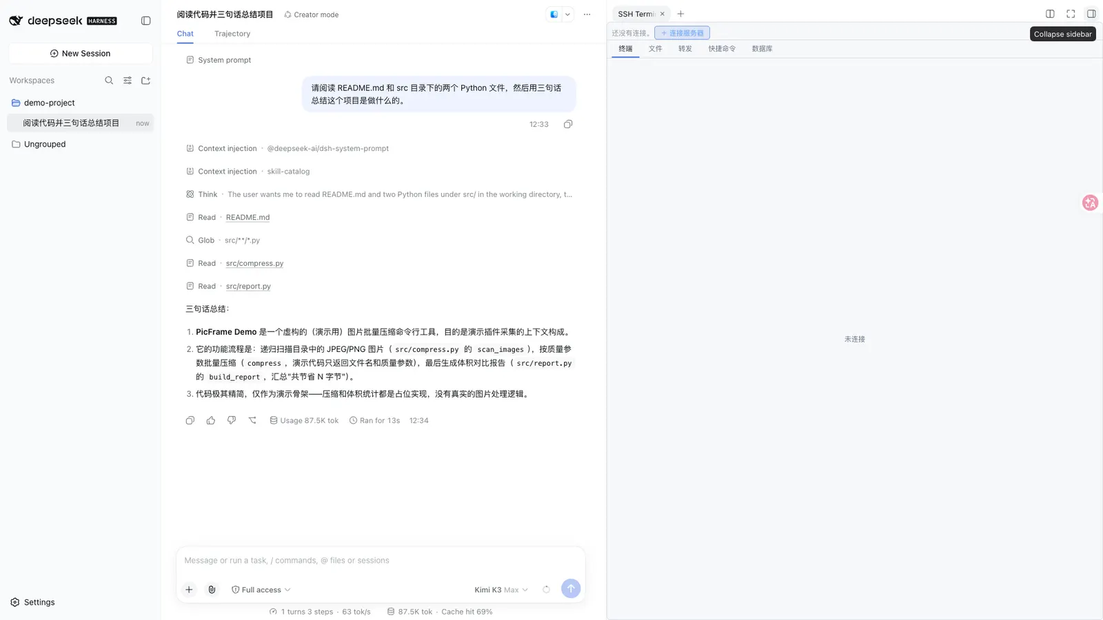Toggle Creator mode
This screenshot has width=1103, height=620.
[x=311, y=14]
